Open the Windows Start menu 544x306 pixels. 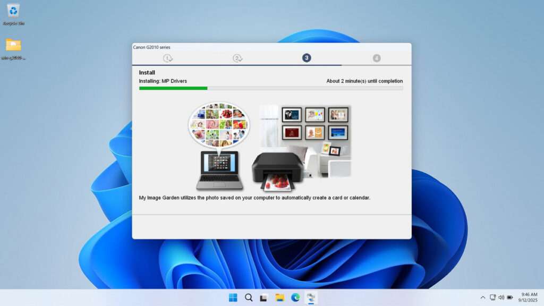pos(233,297)
